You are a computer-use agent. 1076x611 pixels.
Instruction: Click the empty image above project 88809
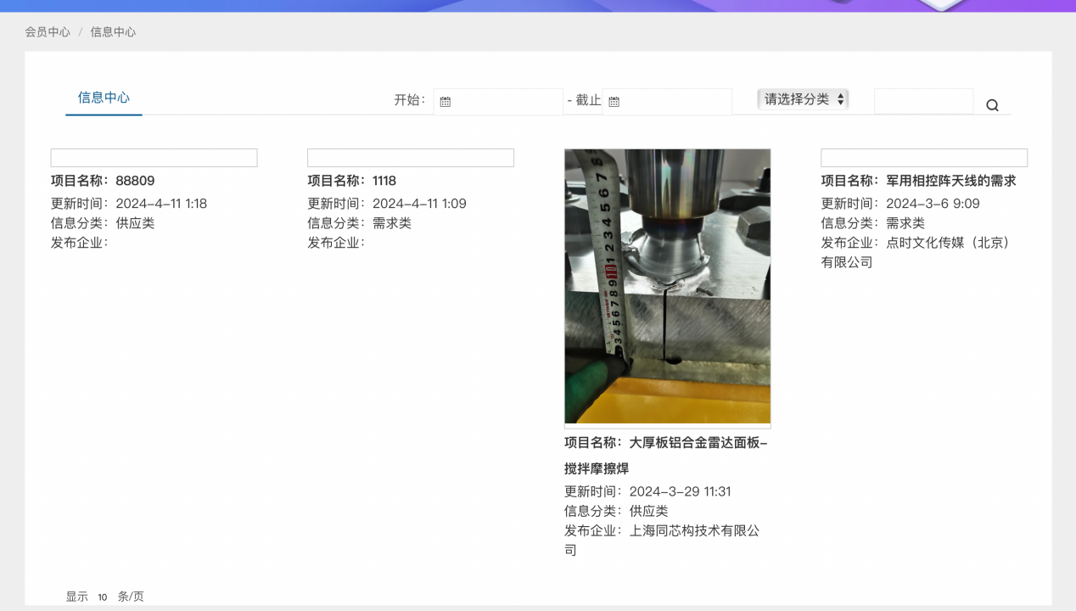tap(154, 158)
